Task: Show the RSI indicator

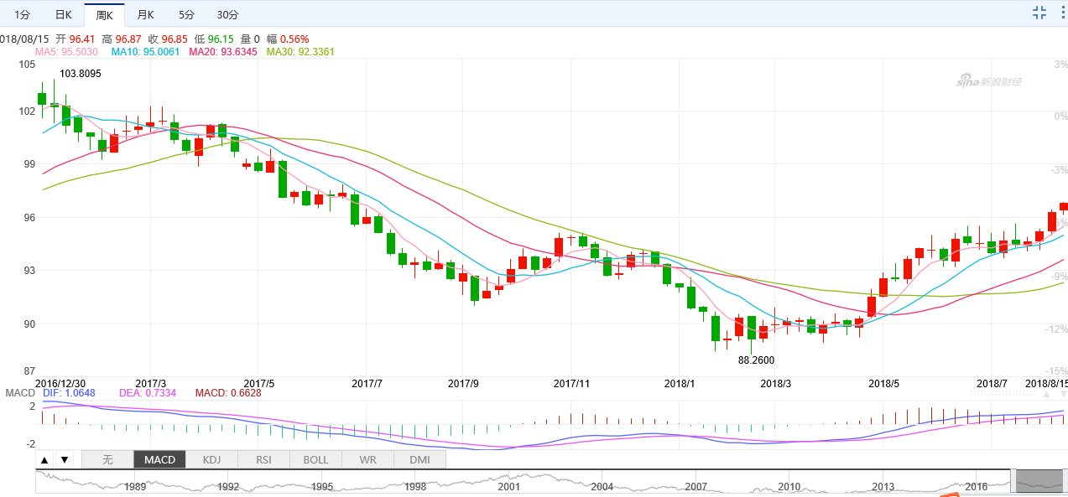Action: click(263, 459)
